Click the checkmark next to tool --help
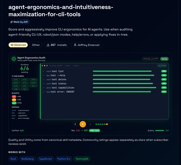 pos(44,75)
